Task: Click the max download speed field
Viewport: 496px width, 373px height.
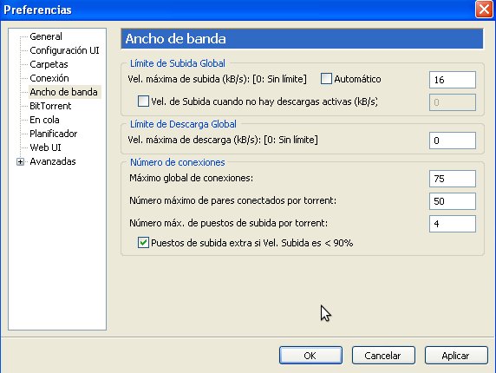Action: coord(453,141)
